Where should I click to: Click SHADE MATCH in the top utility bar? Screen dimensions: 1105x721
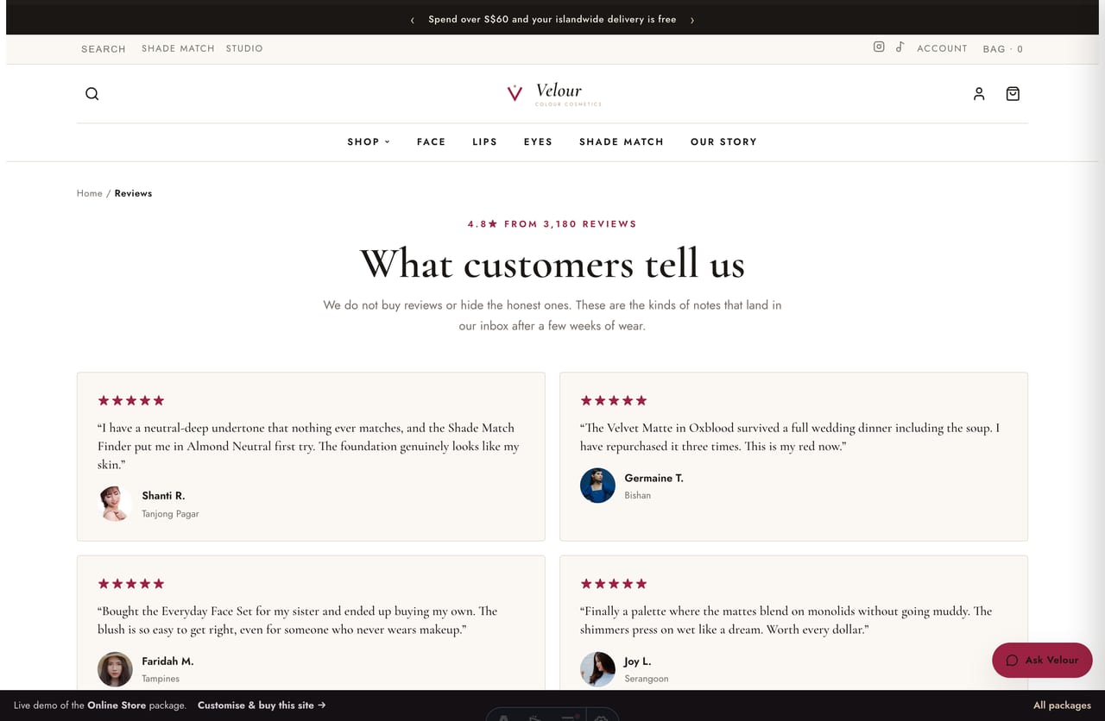[x=178, y=48]
